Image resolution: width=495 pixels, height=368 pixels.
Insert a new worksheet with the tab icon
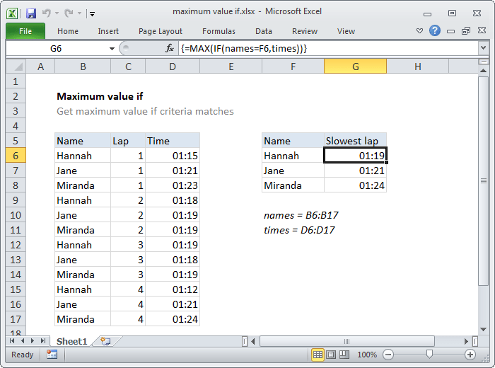click(x=105, y=342)
